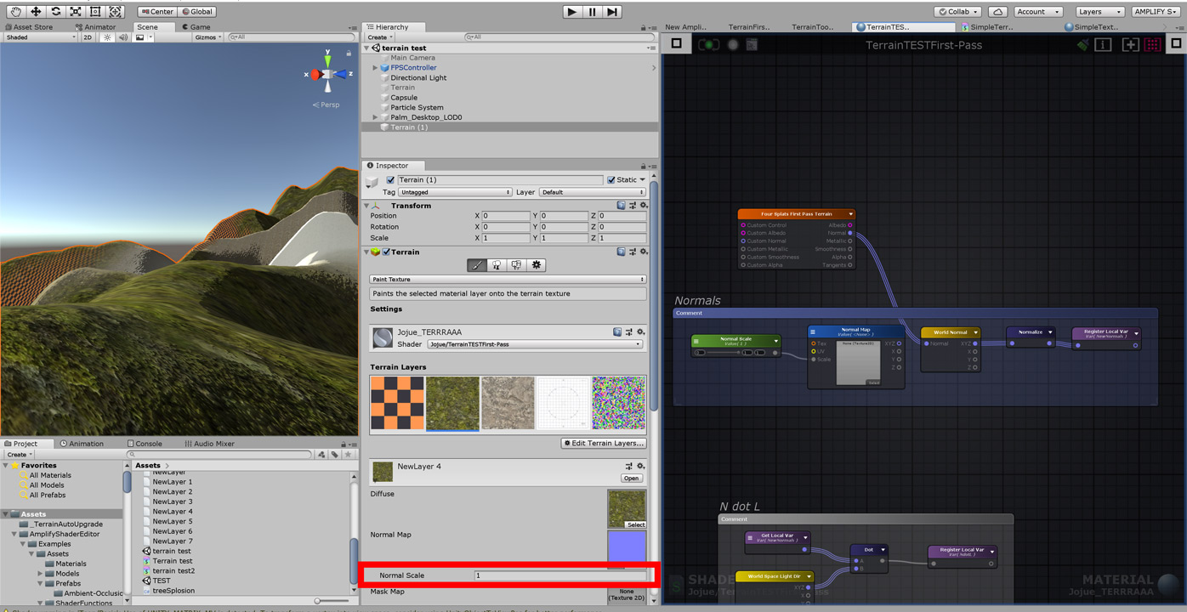
Task: Open the Gizmos dropdown
Action: click(207, 37)
